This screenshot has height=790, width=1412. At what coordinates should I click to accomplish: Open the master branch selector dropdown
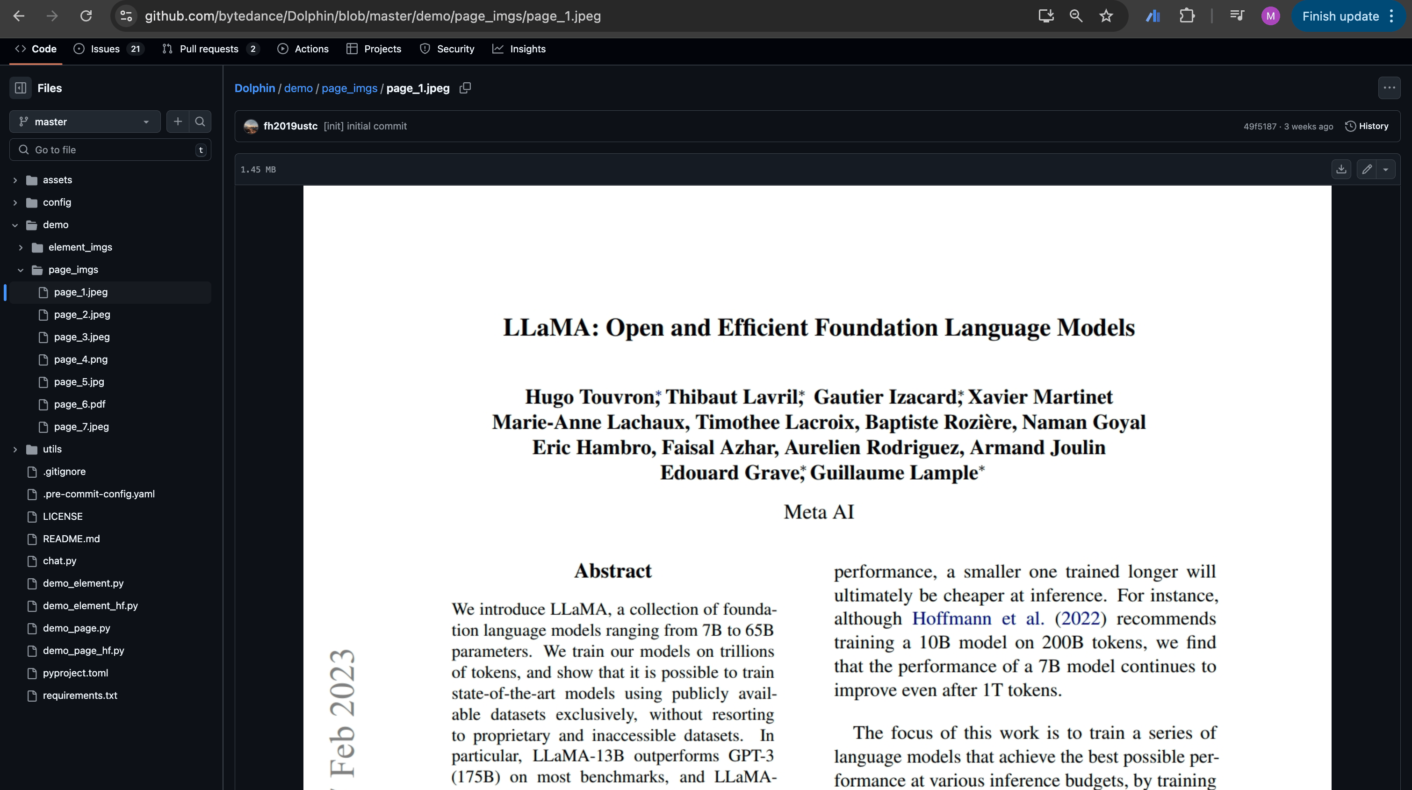coord(85,122)
